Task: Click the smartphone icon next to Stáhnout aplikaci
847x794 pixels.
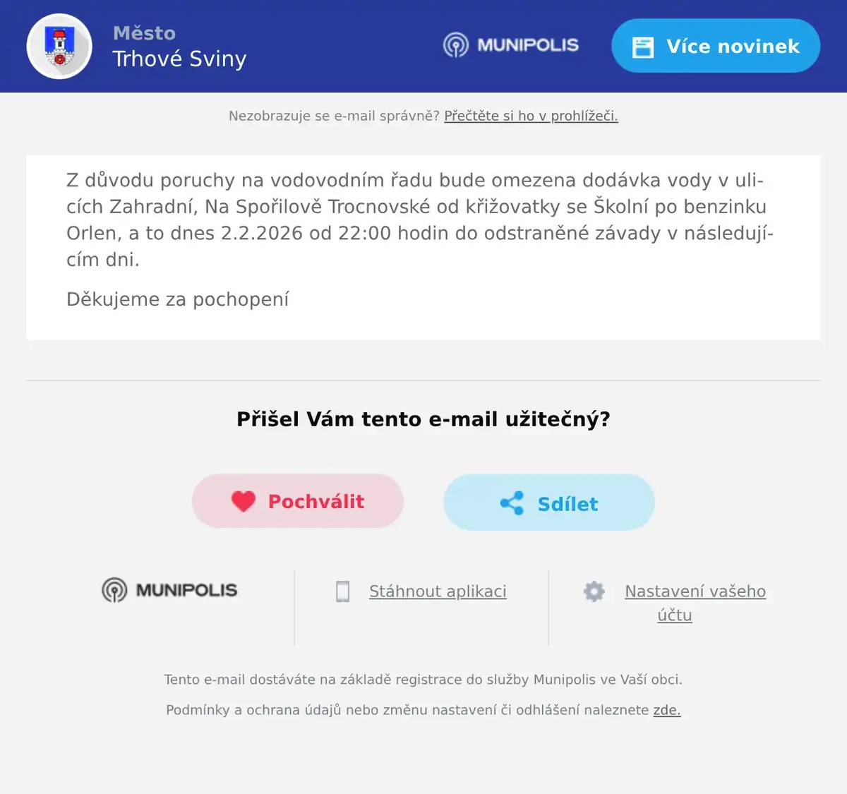Action: point(344,591)
